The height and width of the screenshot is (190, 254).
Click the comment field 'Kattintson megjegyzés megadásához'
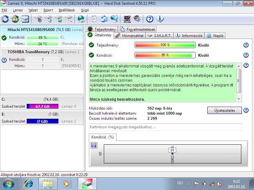165,127
